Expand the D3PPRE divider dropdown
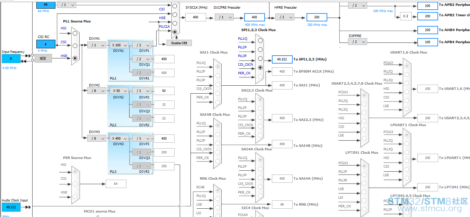The width and height of the screenshot is (470, 217). pos(357,42)
